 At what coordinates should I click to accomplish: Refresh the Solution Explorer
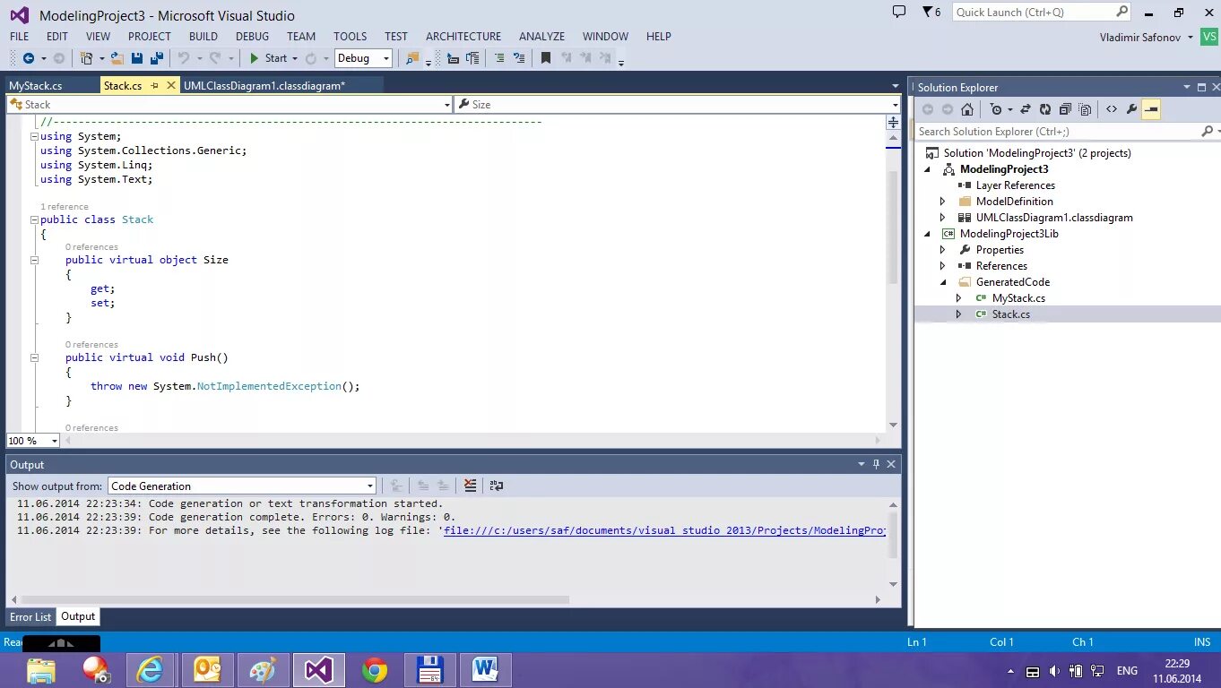click(1045, 109)
